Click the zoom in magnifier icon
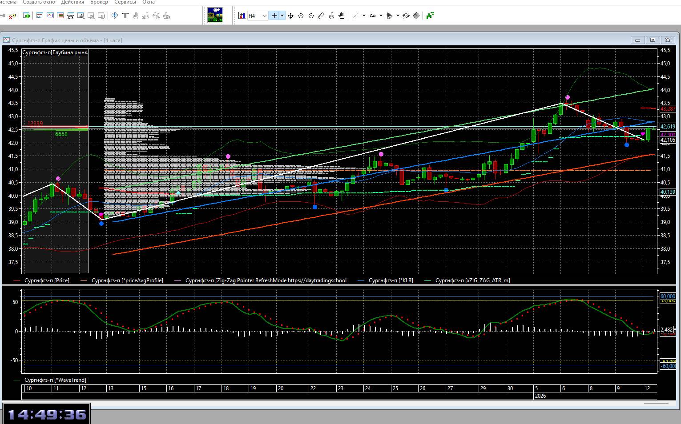The height and width of the screenshot is (424, 681). [301, 16]
